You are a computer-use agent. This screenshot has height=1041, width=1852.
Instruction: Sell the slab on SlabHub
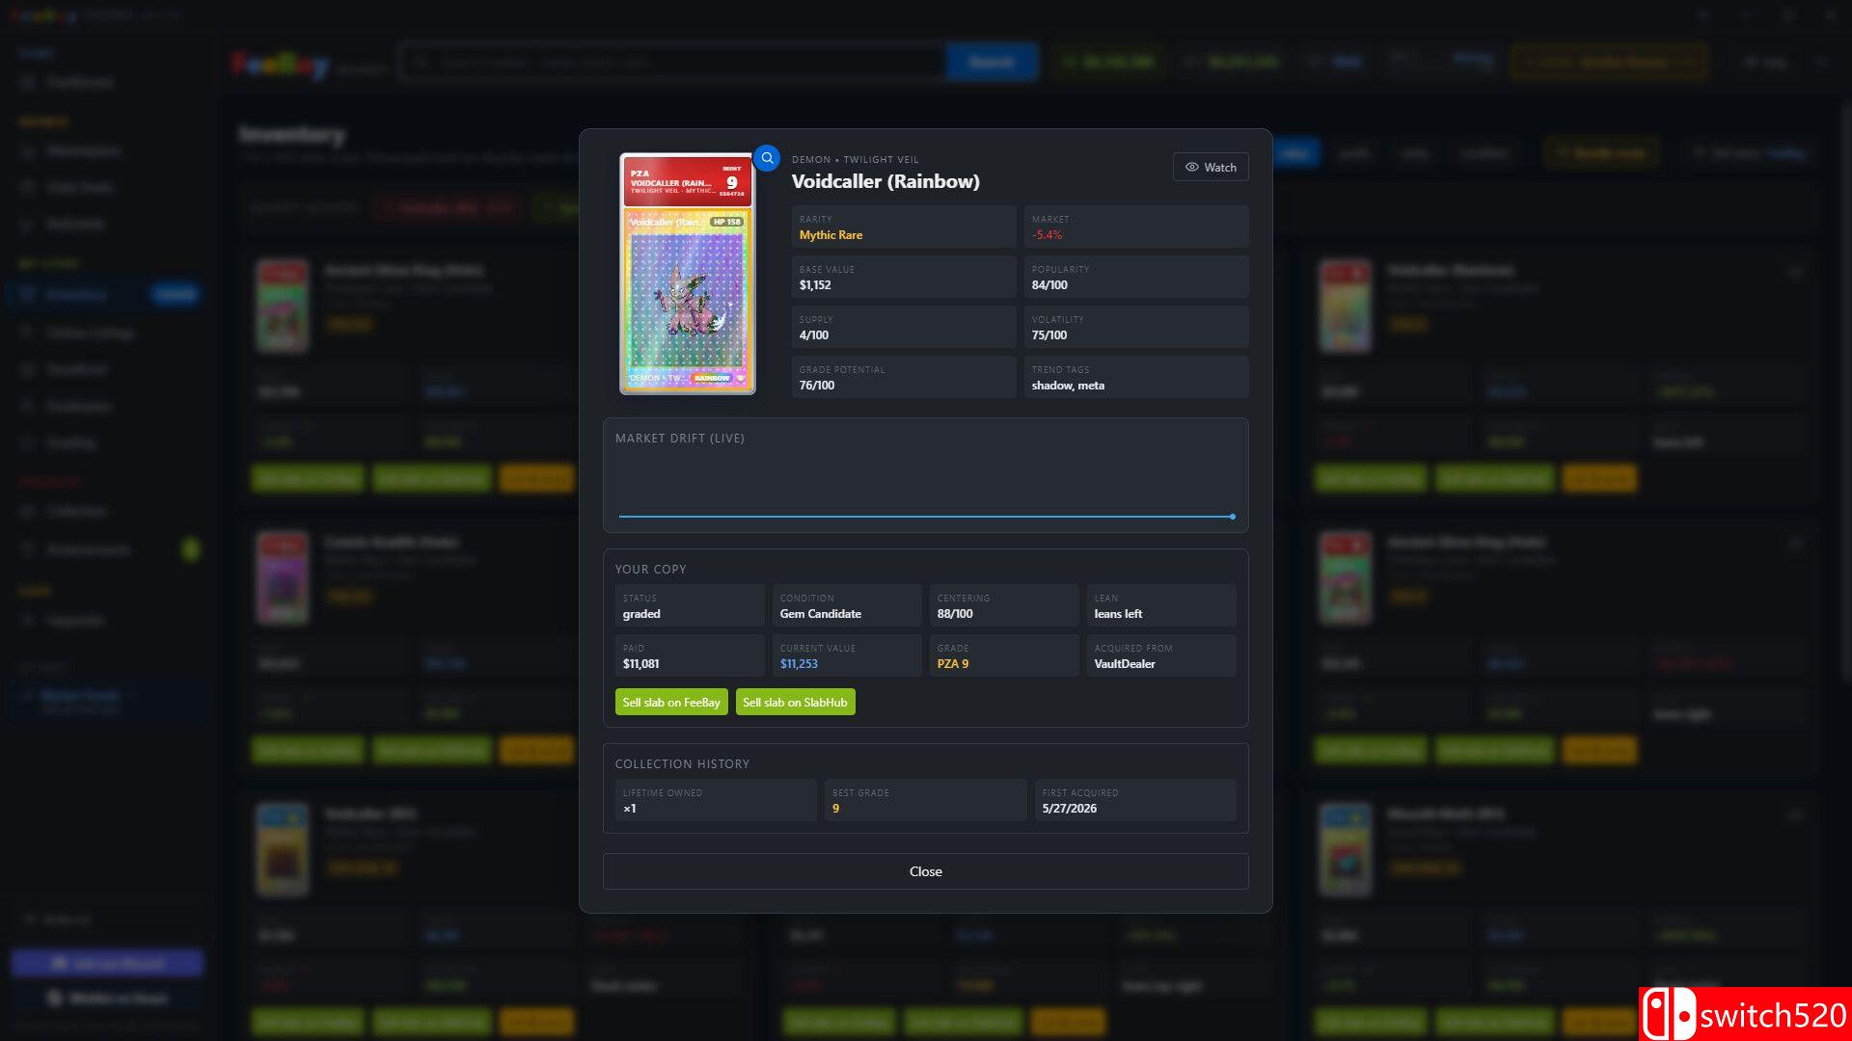click(795, 702)
